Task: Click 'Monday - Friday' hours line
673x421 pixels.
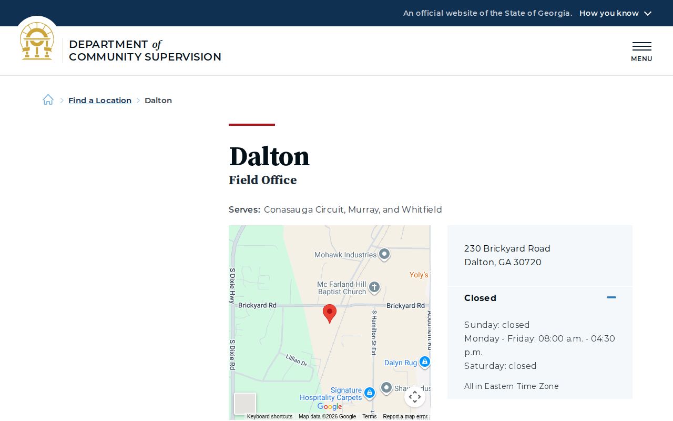Action: (x=539, y=345)
